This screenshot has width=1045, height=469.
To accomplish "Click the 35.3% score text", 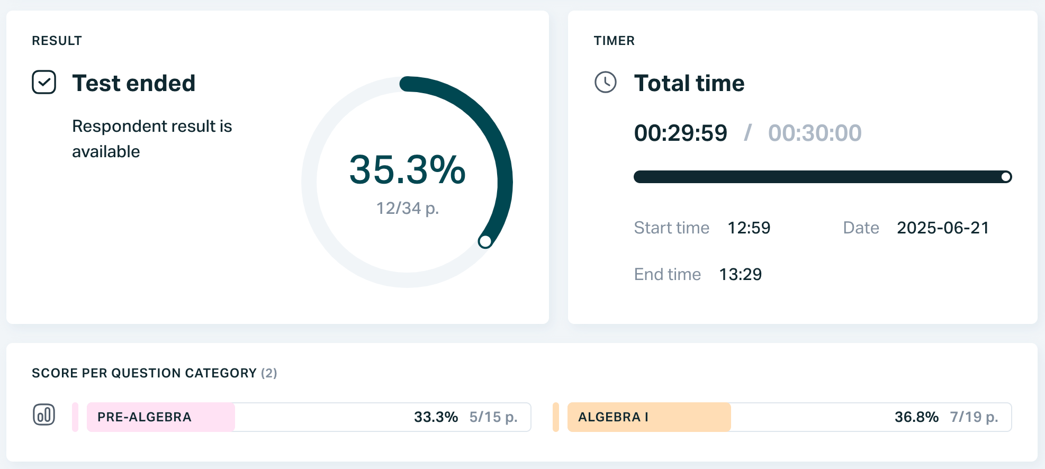I will (407, 170).
